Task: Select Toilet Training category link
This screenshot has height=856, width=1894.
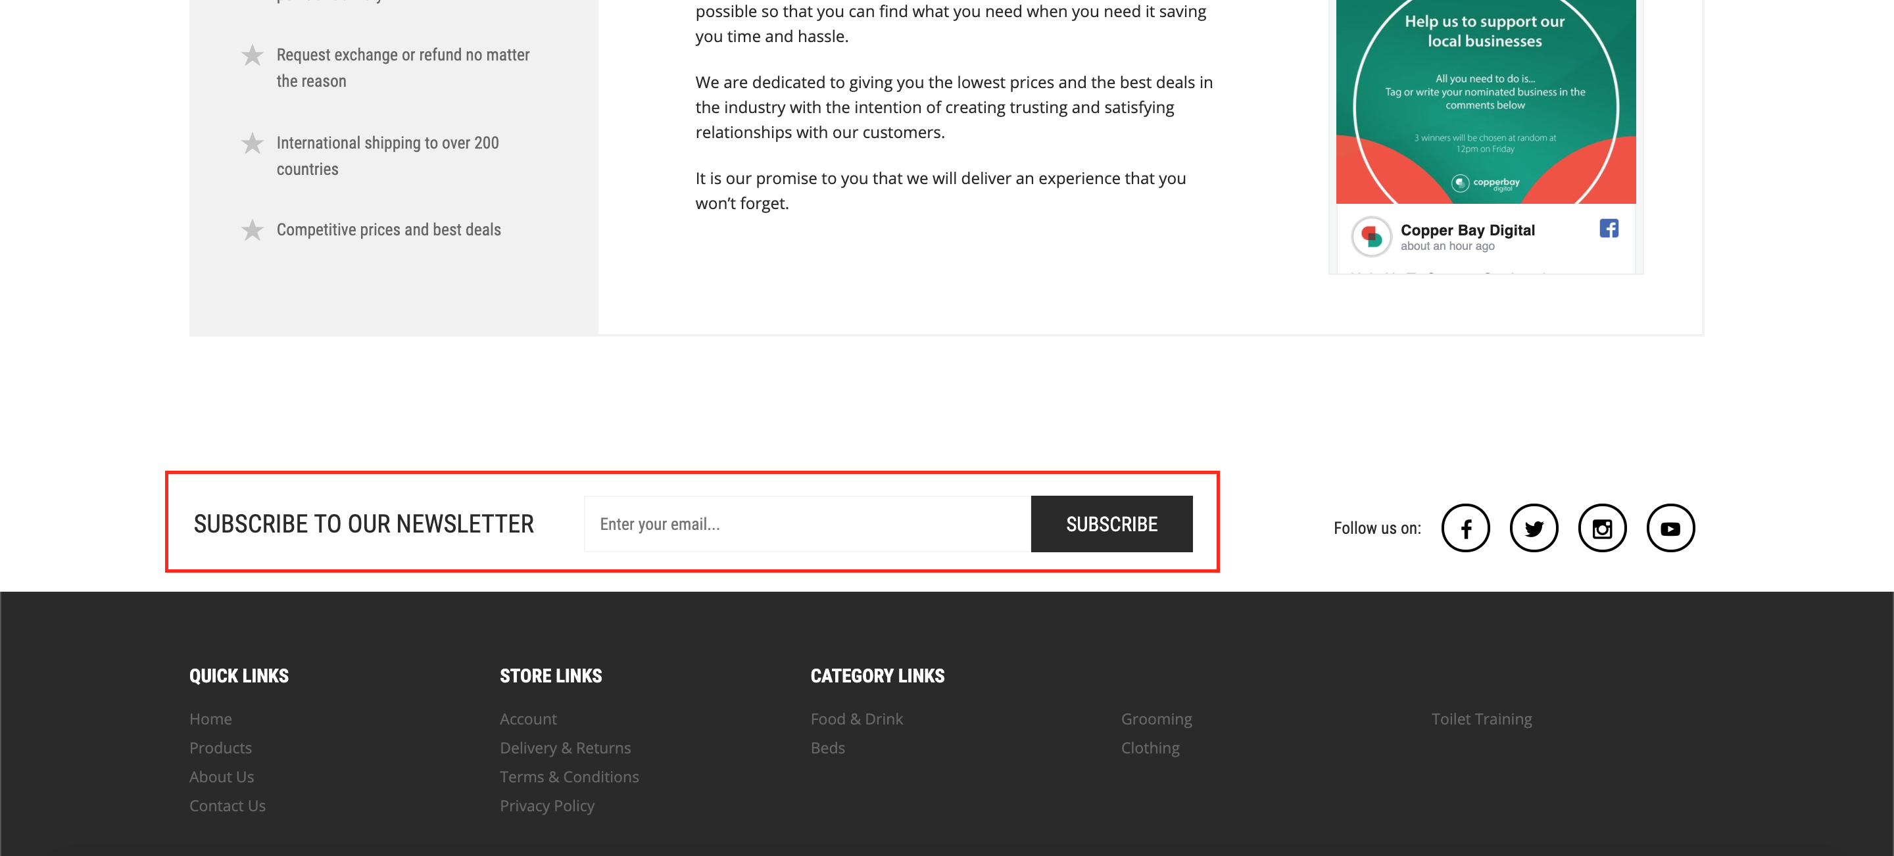Action: coord(1481,719)
